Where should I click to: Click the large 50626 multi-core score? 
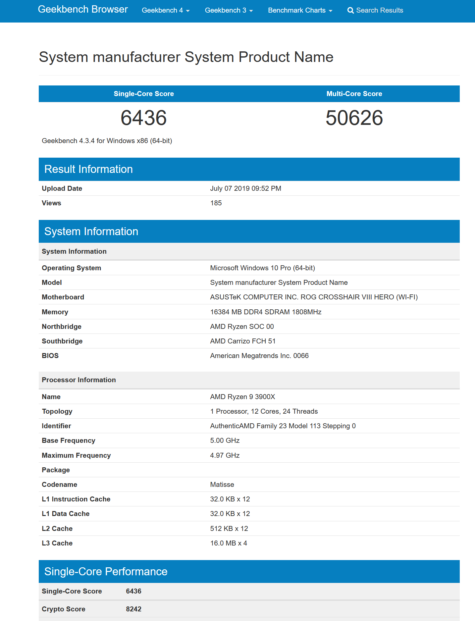[354, 118]
